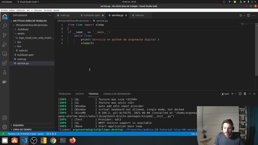This screenshot has width=258, height=145.
Task: Split the editor to the right
Action: tap(248, 15)
